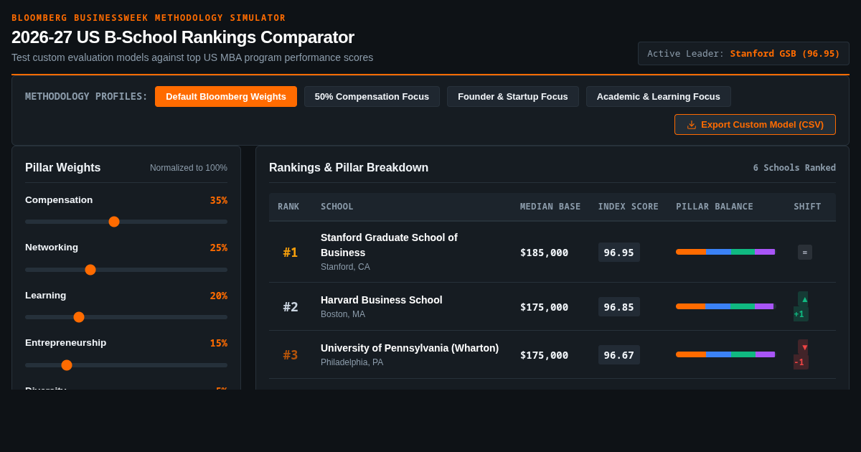Click Wharton index score 96.67
The image size is (861, 452).
(x=619, y=355)
